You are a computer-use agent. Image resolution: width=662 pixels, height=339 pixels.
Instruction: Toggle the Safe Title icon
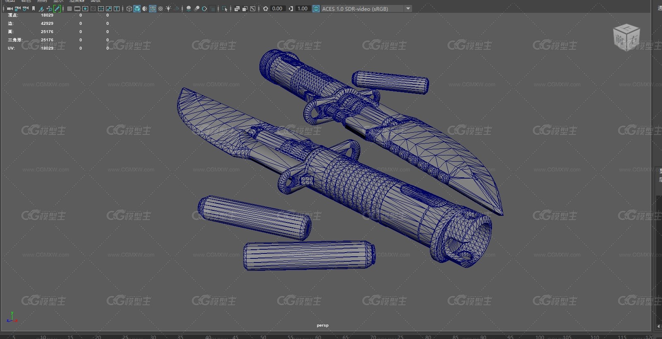click(x=117, y=9)
